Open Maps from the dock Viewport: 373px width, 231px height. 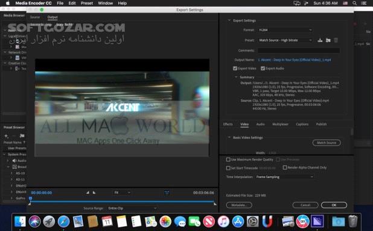(151, 222)
